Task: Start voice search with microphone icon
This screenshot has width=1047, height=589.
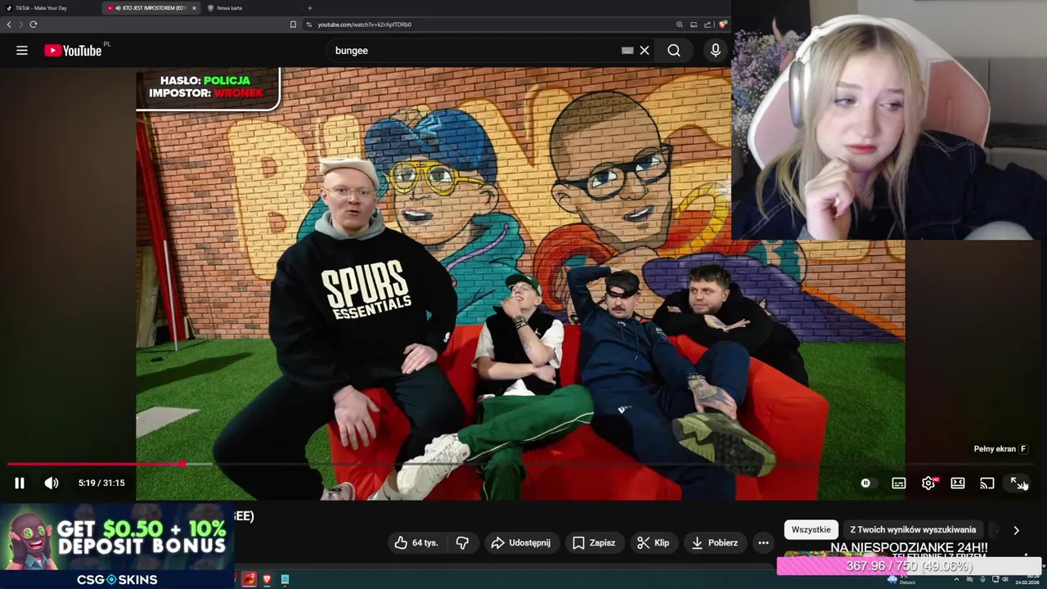Action: (x=716, y=51)
